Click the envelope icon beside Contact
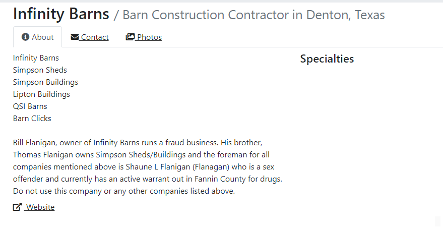 pyautogui.click(x=75, y=37)
